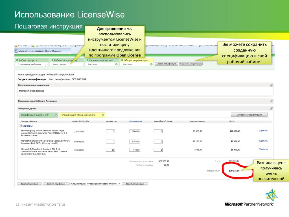Click SharePoint Standard CAL product name
This screenshot has height=217, width=289.
(x=44, y=151)
